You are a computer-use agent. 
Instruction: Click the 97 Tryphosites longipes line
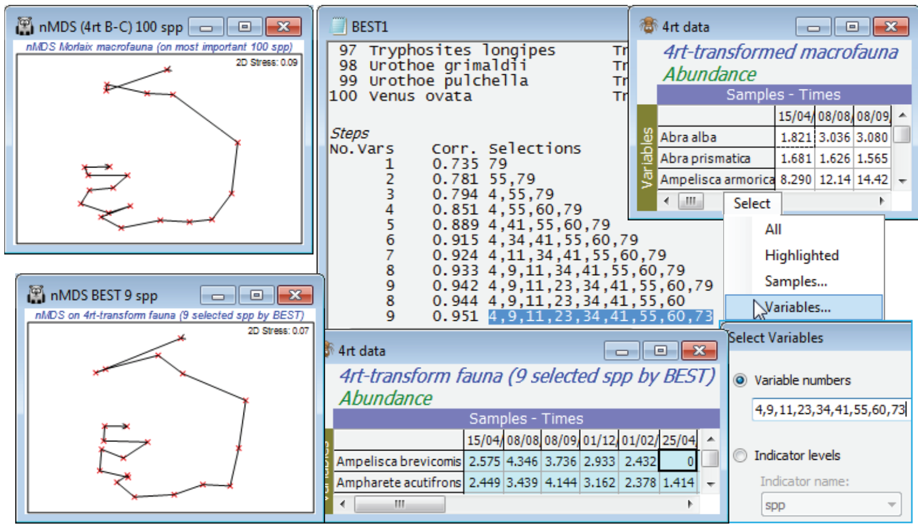tap(447, 51)
